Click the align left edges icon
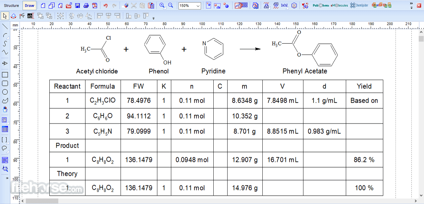 pos(100,16)
